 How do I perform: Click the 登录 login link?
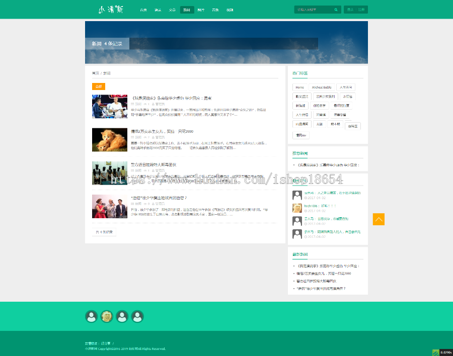point(350,10)
